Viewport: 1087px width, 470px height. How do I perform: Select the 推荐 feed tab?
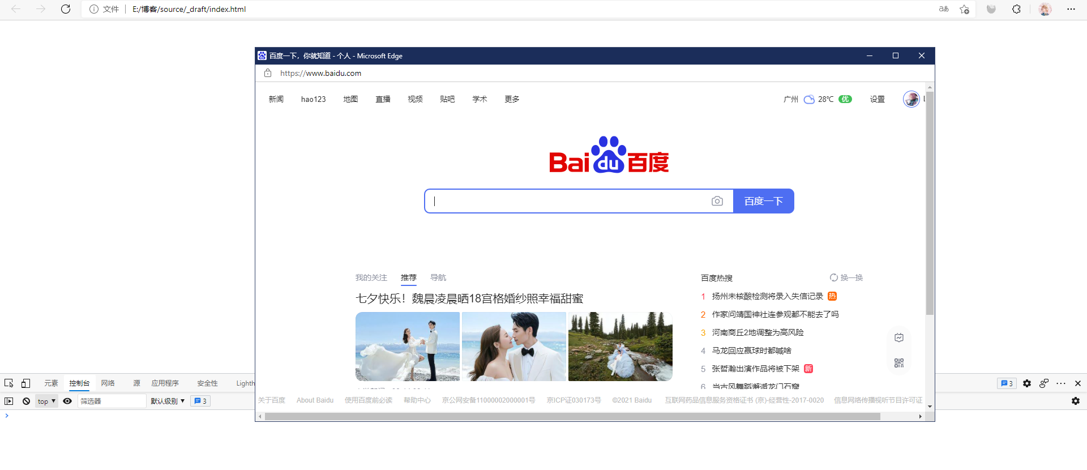tap(409, 277)
